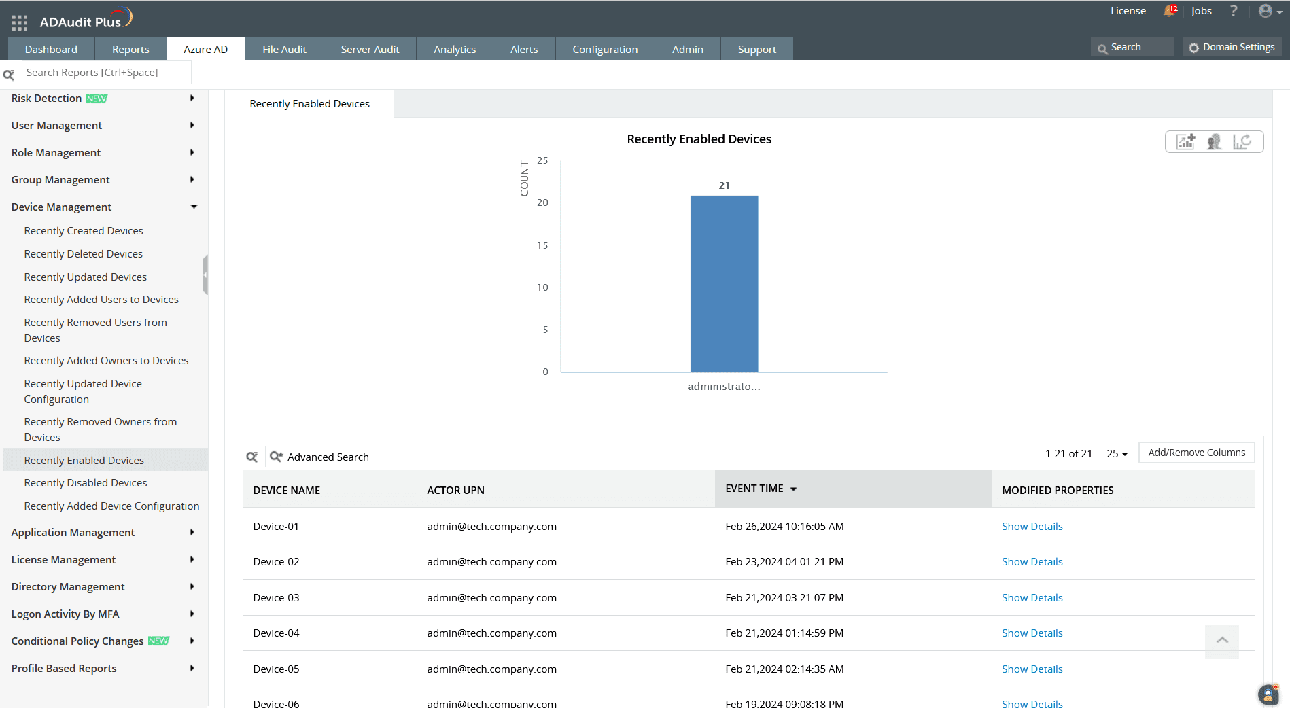Image resolution: width=1290 pixels, height=708 pixels.
Task: Open the Jobs link
Action: coord(1201,11)
